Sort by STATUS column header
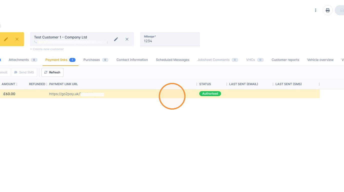This screenshot has width=344, height=192. pyautogui.click(x=205, y=84)
